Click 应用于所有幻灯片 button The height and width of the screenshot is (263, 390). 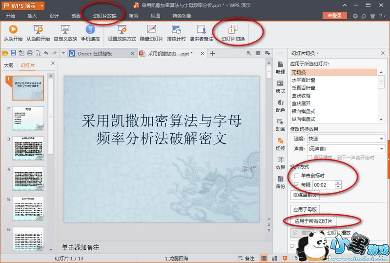(313, 221)
